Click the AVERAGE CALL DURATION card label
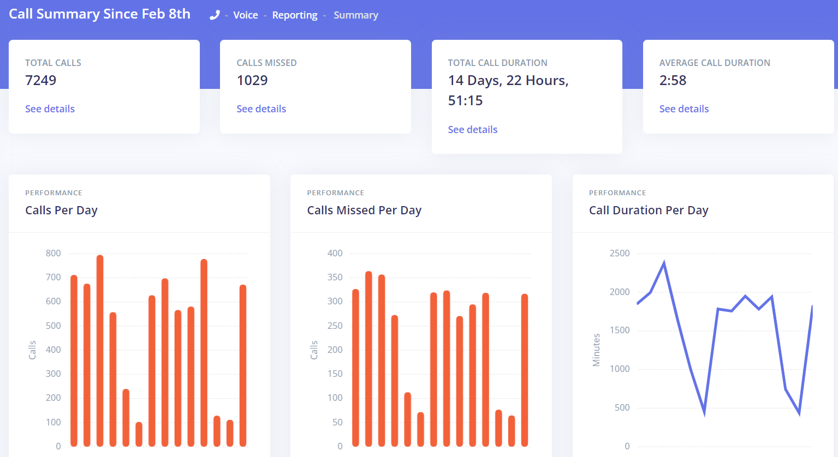 tap(715, 63)
